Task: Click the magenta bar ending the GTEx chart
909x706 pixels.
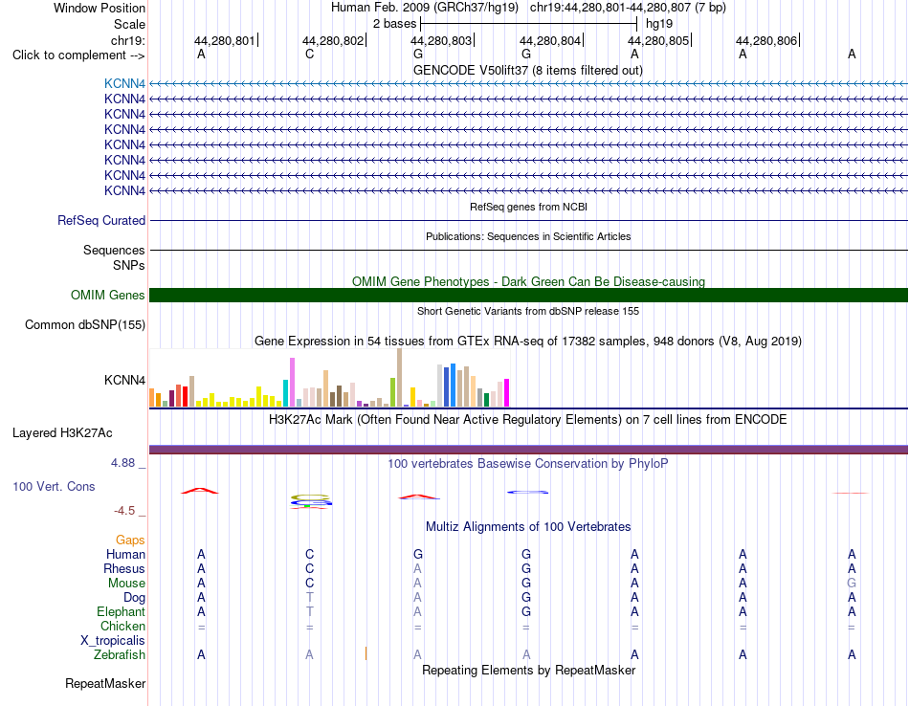Action: pyautogui.click(x=507, y=392)
